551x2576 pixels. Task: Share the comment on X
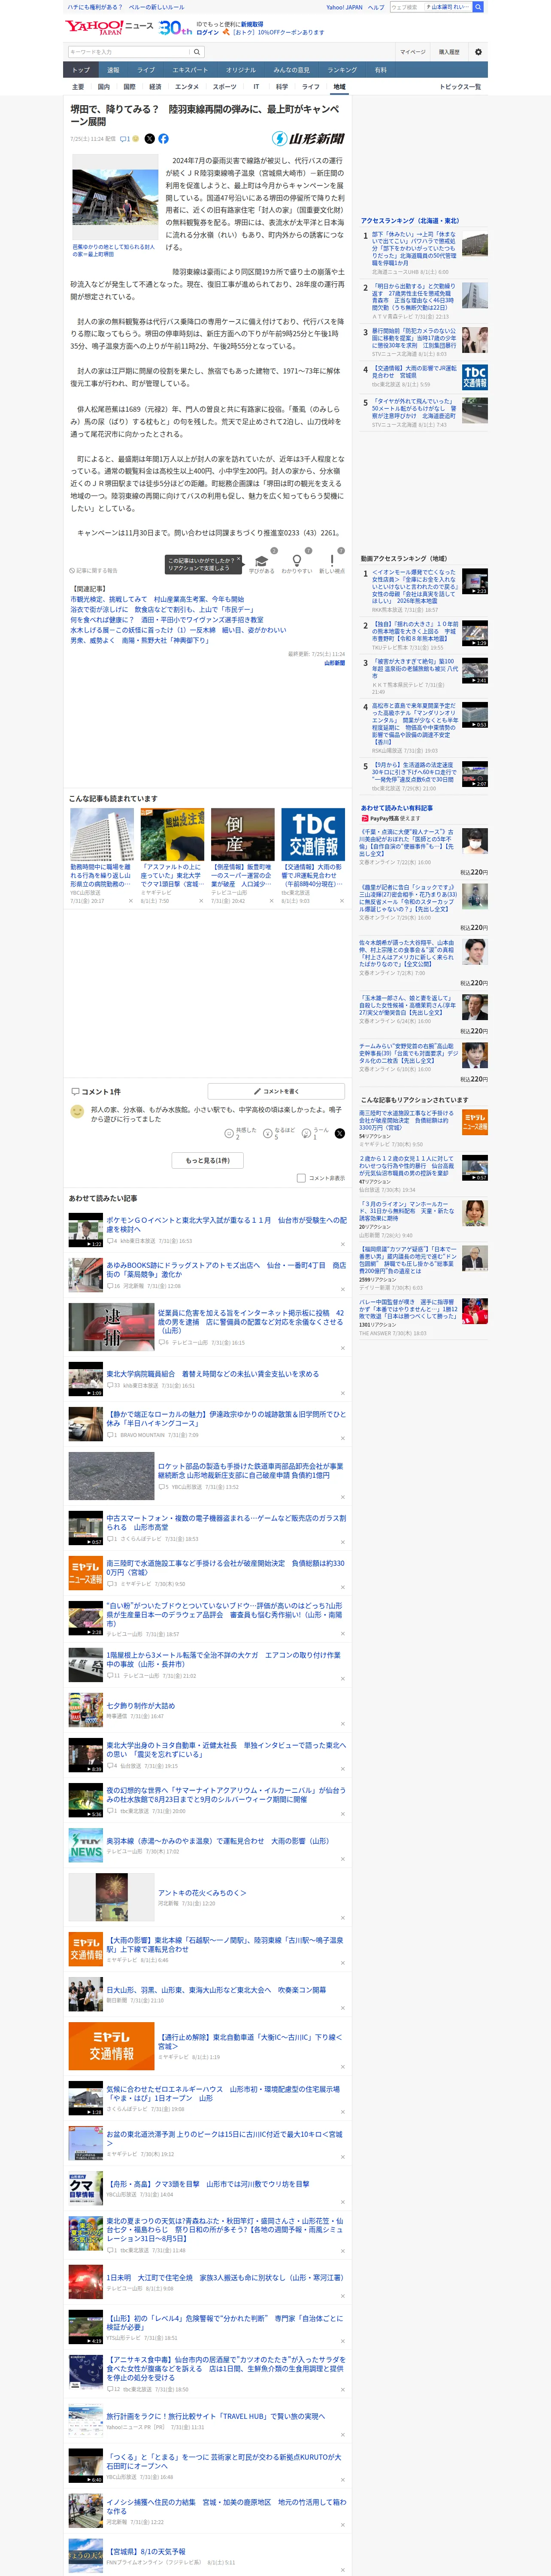pos(339,1133)
